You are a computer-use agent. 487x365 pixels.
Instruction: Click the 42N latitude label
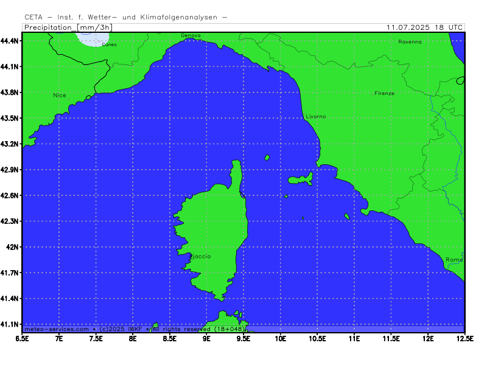[x=13, y=247]
